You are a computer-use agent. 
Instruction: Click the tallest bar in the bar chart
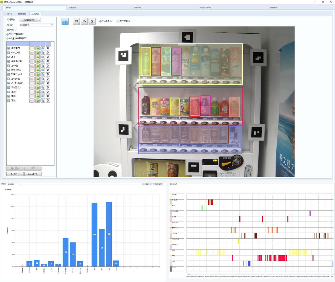point(109,234)
